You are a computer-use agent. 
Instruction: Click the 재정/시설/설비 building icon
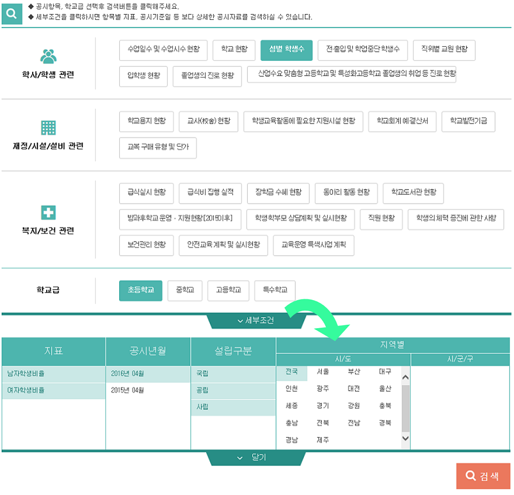48,128
